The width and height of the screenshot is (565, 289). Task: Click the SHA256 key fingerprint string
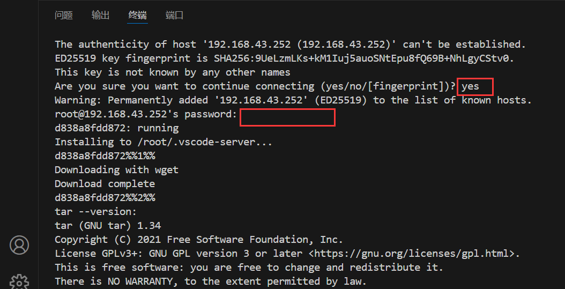(x=365, y=58)
